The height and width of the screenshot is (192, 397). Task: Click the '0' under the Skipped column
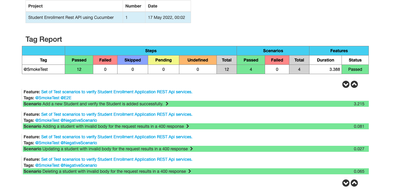click(133, 69)
